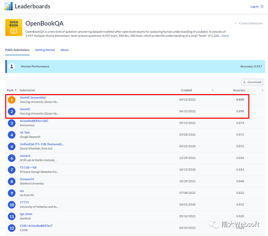Click the 03/12/2021 created date
Screen dimensions: 268x236
[187, 216]
